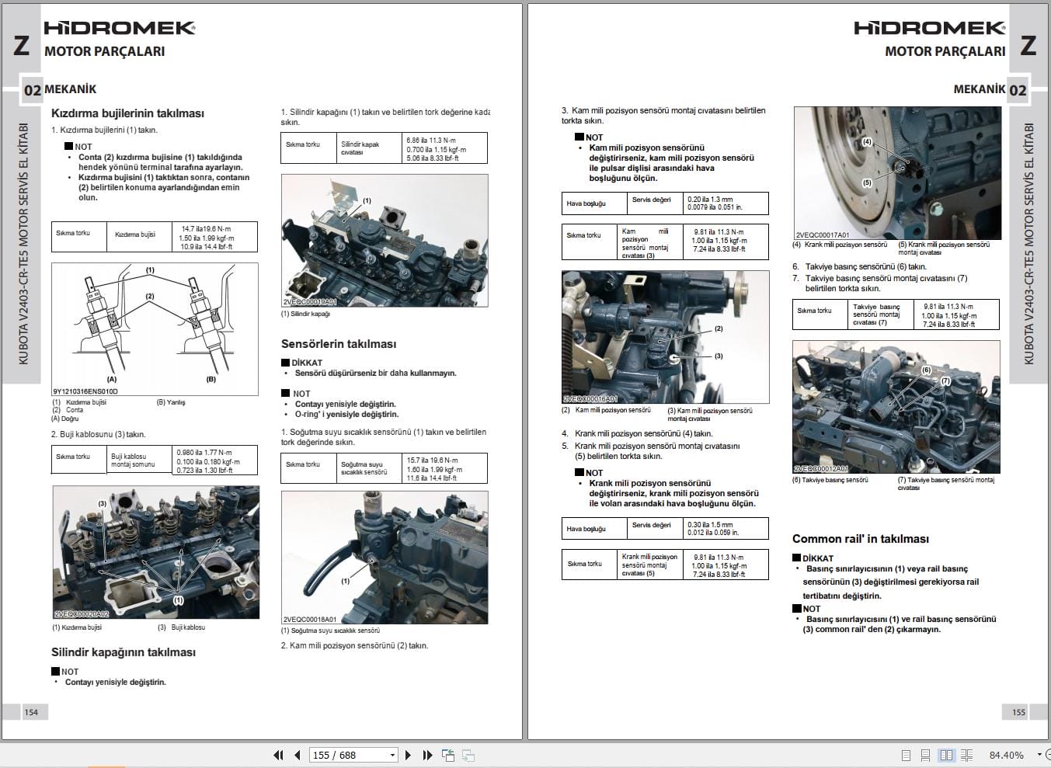Click the 0.20 ila 1.3 mm air gap value
Screen dimensions: 1051x768
pos(710,199)
